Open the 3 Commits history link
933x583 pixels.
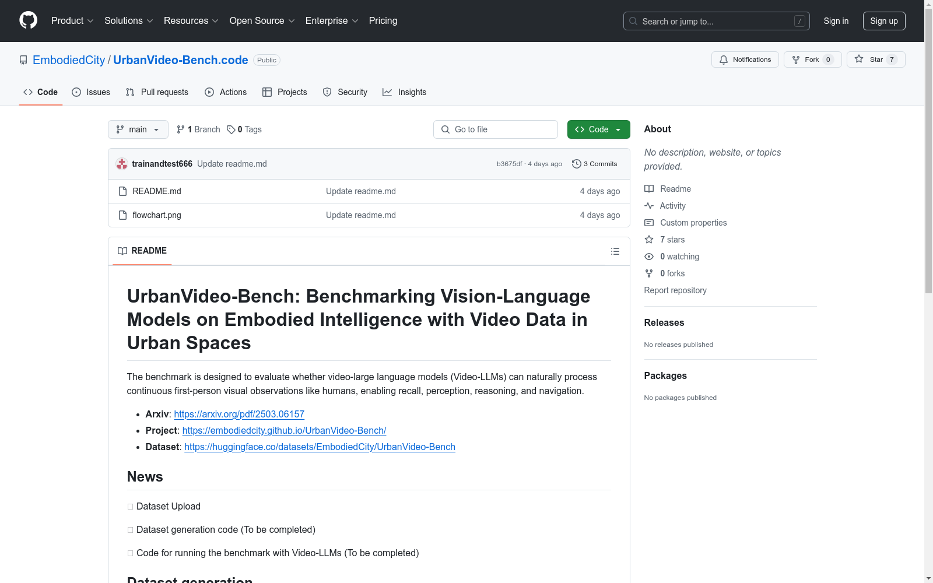595,164
